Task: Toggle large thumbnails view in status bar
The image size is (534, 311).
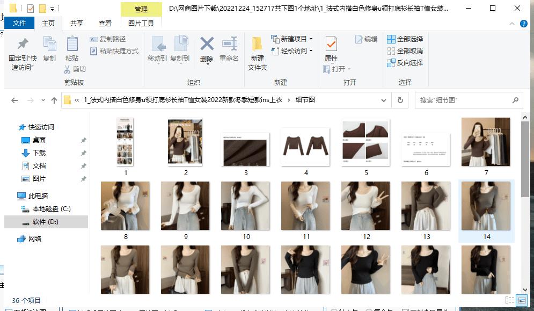Action: pos(522,301)
